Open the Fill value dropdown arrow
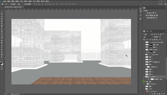Viewport: 167px width, 95px height. 163,40
